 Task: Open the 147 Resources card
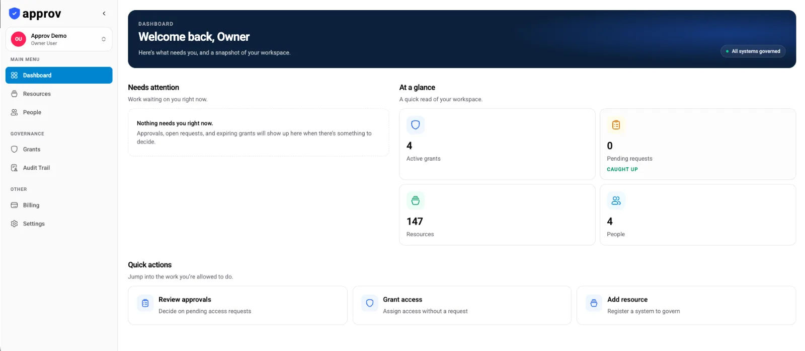(x=497, y=215)
